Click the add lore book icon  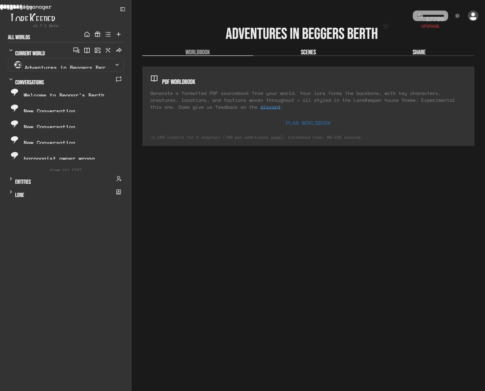pyautogui.click(x=119, y=192)
